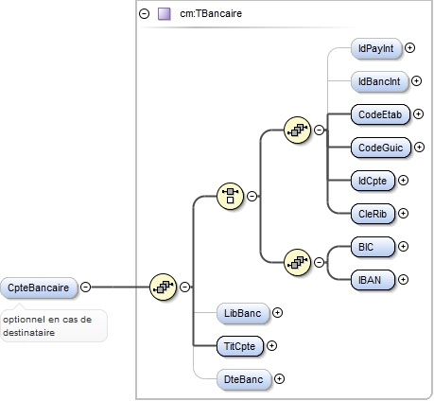Screen dimensions: 434x401
Task: Expand the DteBanc element
Action: [x=279, y=378]
